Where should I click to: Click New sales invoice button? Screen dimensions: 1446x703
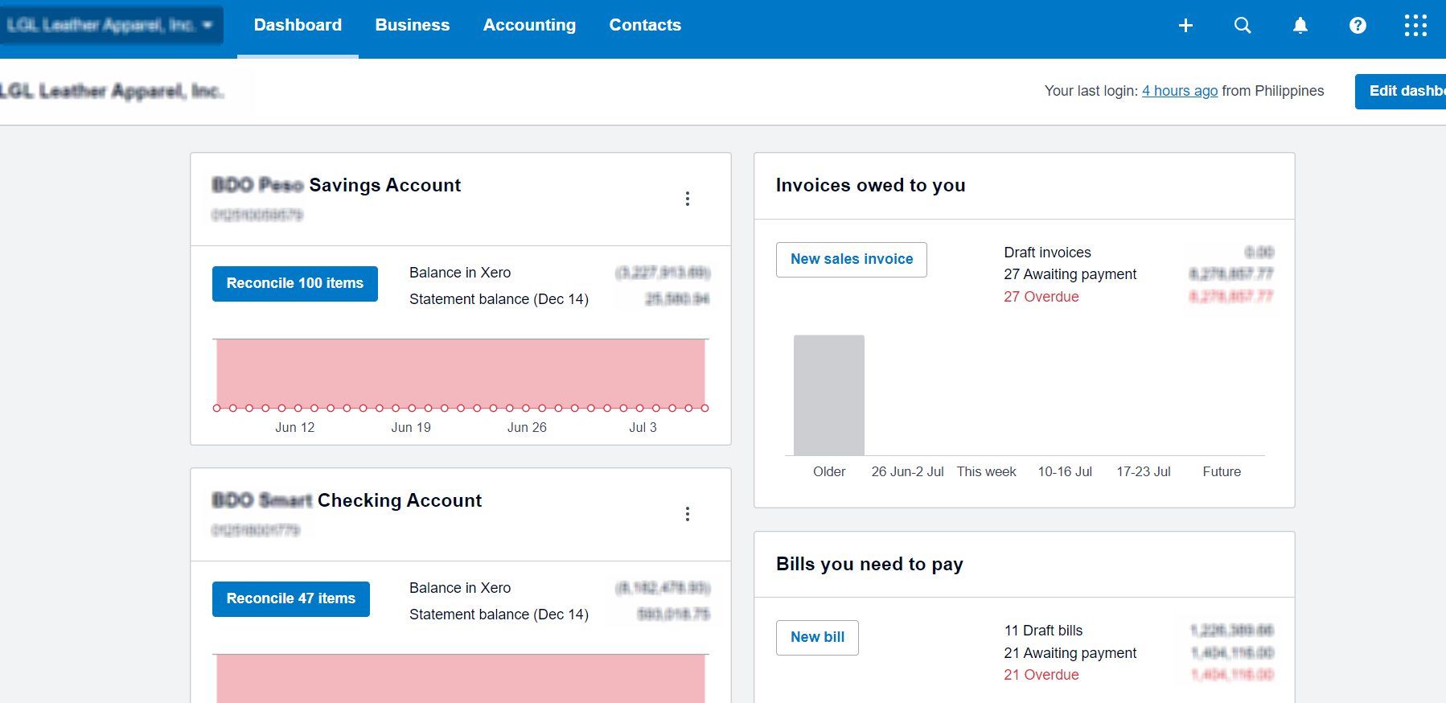click(x=852, y=260)
